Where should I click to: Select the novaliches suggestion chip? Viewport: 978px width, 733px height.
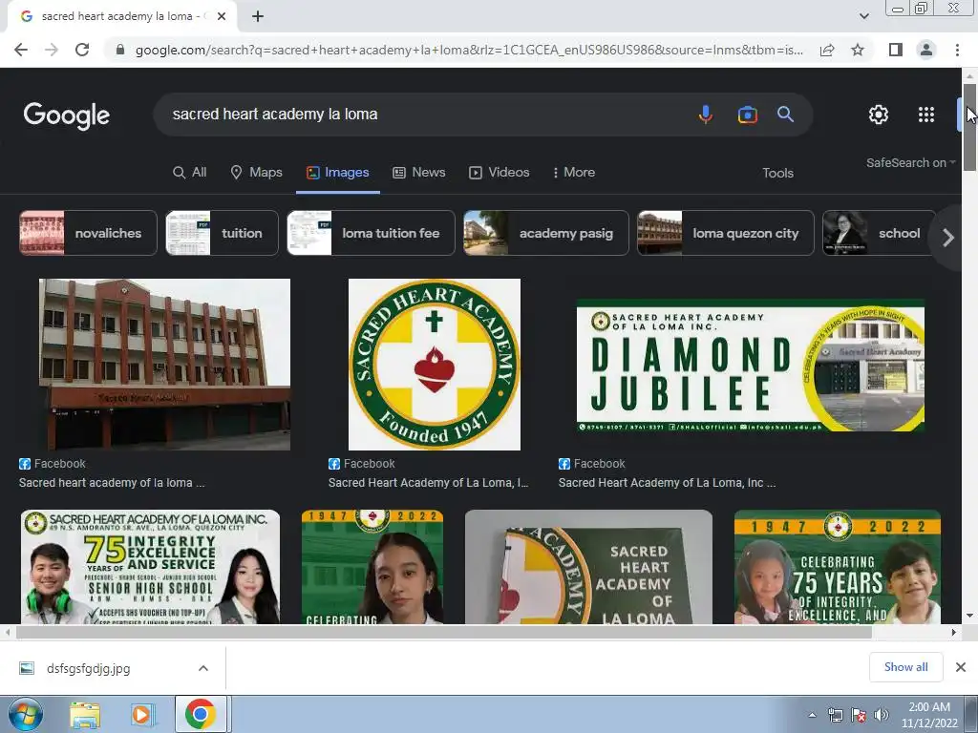click(x=88, y=233)
